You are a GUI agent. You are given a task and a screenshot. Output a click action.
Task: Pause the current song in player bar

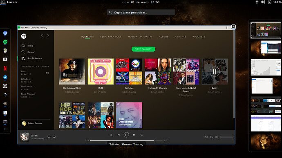tap(126, 135)
